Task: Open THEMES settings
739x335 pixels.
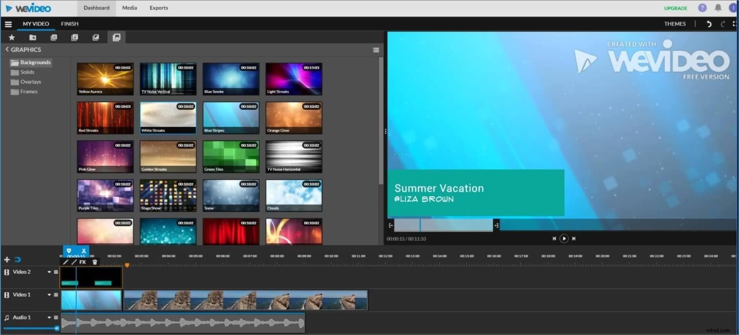Action: 675,23
